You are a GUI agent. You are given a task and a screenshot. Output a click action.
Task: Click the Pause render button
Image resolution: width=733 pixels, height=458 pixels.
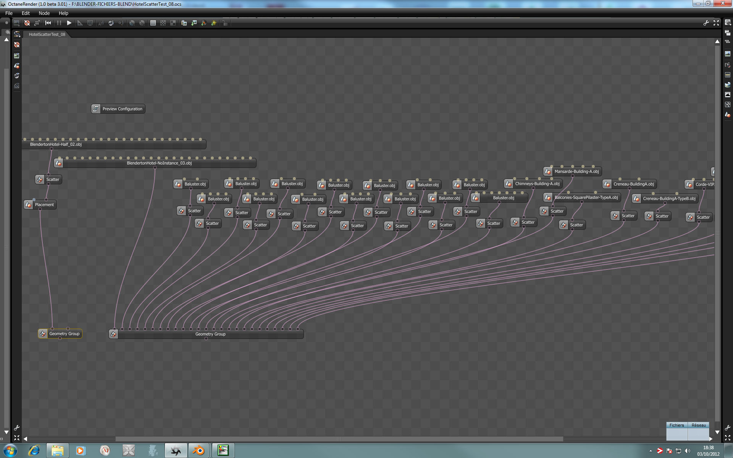pyautogui.click(x=59, y=23)
